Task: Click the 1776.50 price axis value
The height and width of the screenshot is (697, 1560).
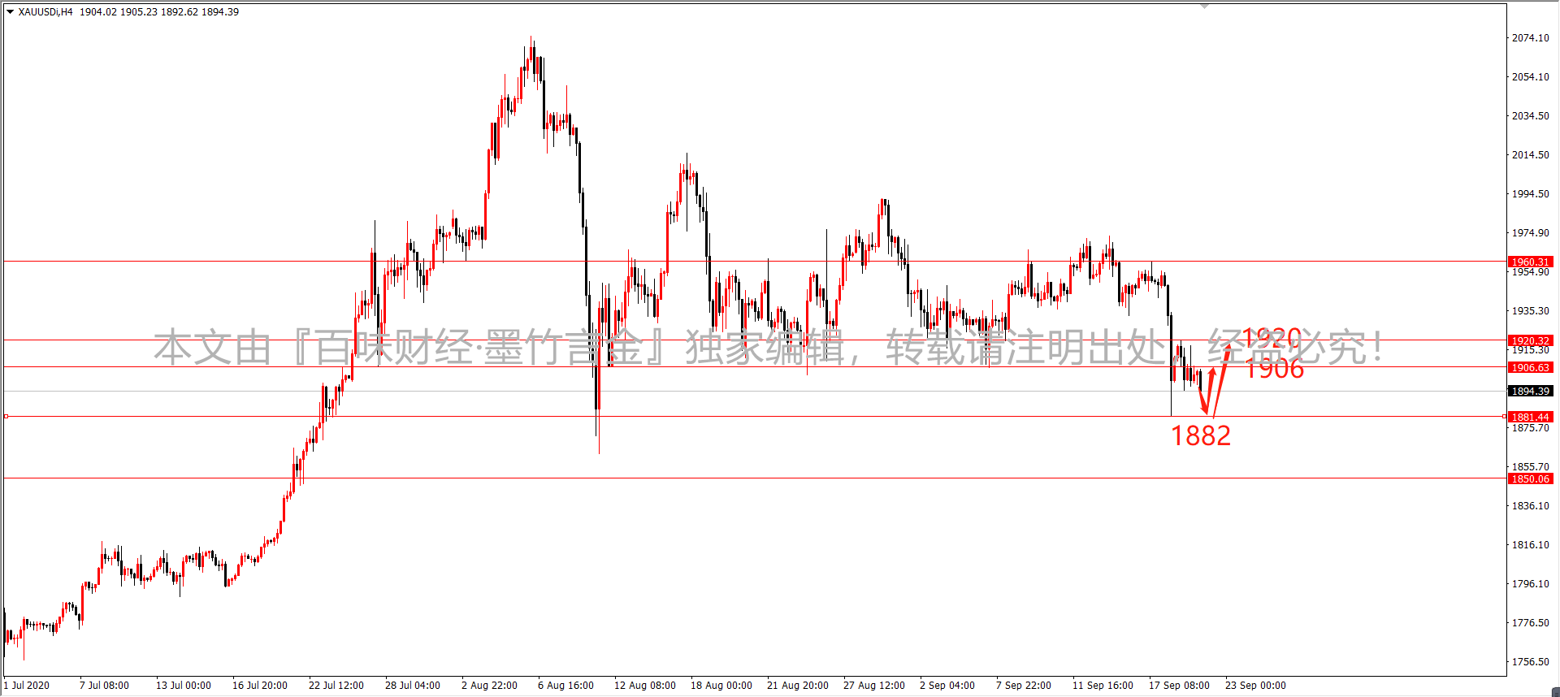Action: (1530, 623)
